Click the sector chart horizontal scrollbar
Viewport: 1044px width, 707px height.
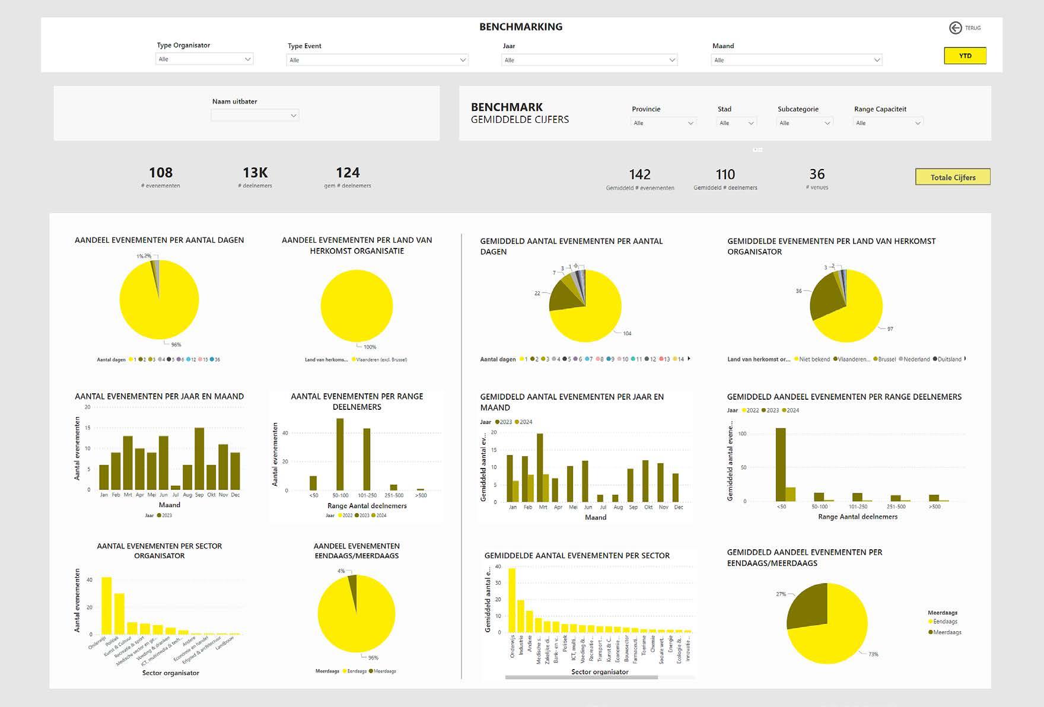tap(581, 677)
